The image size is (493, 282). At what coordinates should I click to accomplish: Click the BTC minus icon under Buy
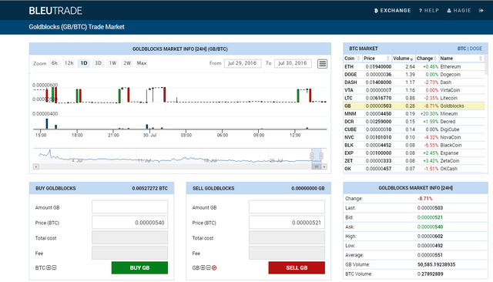54,267
